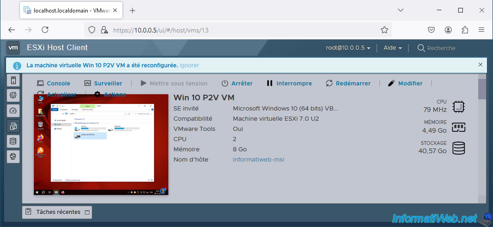Open the Manage gear icon in sidebar
The image size is (493, 227).
coord(13,96)
